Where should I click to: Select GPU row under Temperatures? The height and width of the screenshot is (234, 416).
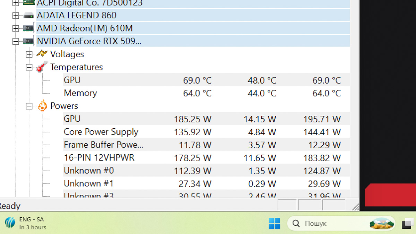pyautogui.click(x=206, y=80)
